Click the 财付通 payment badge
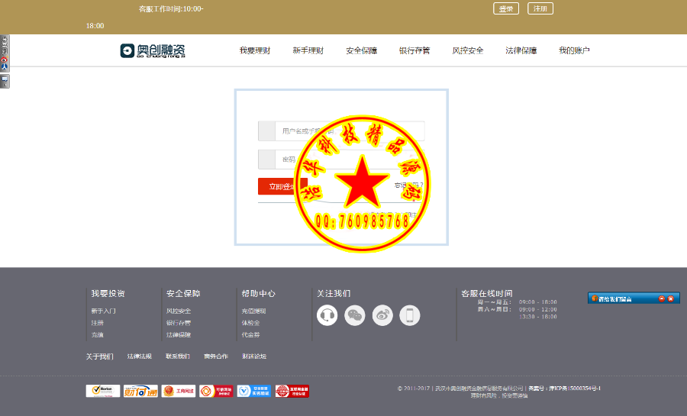The image size is (687, 416). [x=140, y=391]
